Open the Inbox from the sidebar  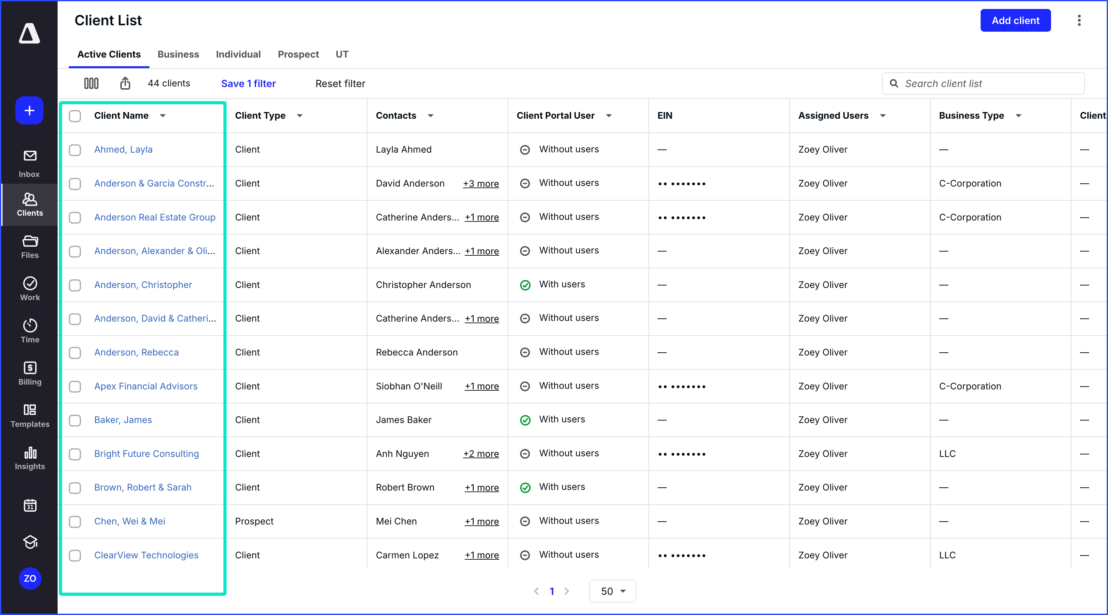[29, 163]
